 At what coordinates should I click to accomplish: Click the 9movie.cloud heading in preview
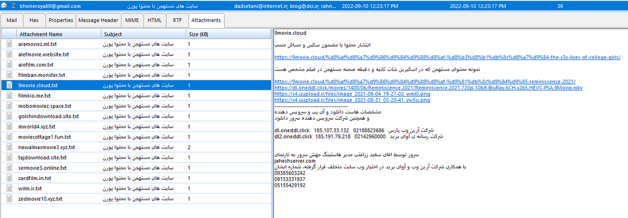tap(290, 33)
